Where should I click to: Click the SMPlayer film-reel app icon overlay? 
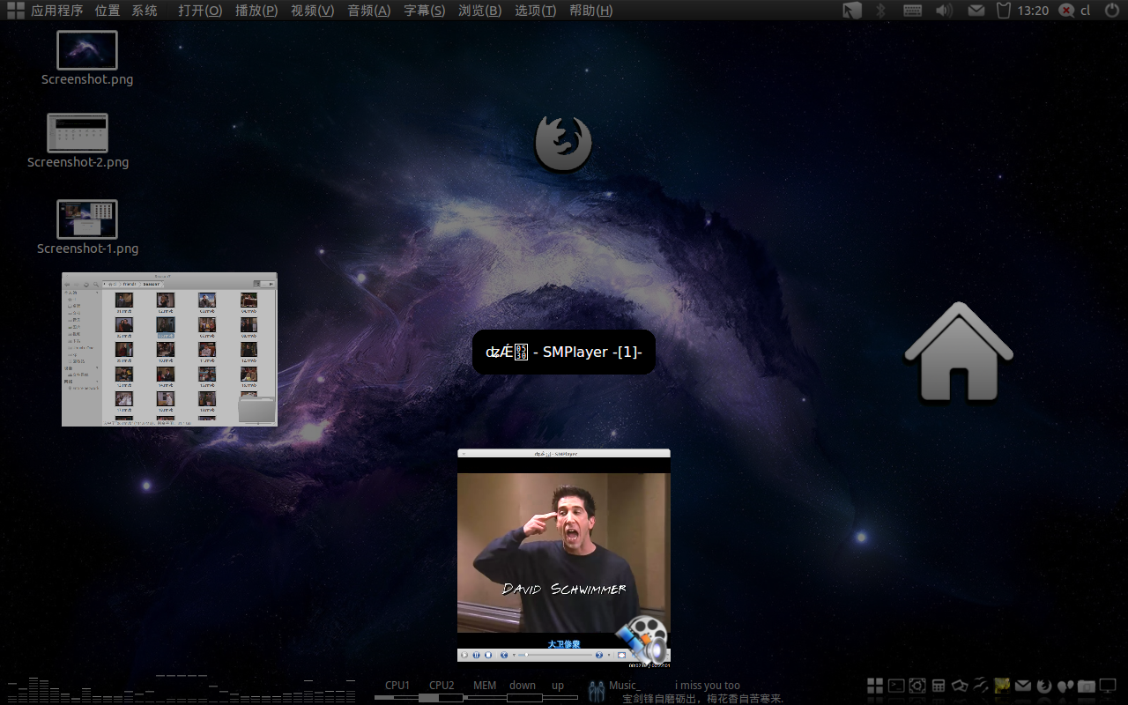[x=642, y=638]
